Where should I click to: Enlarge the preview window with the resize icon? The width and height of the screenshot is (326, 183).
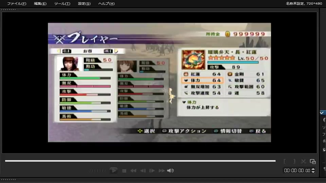coord(313,161)
